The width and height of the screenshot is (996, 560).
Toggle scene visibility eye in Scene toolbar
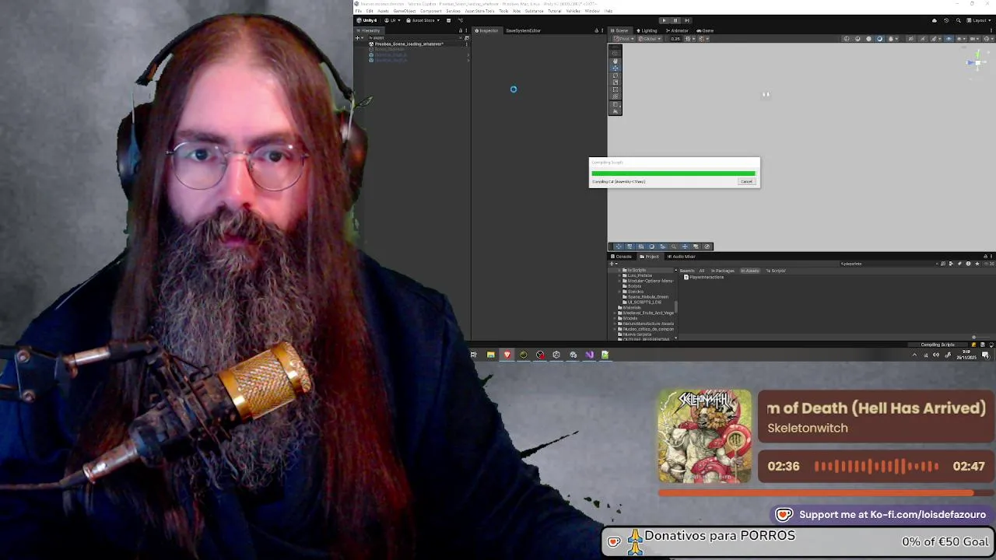click(948, 38)
